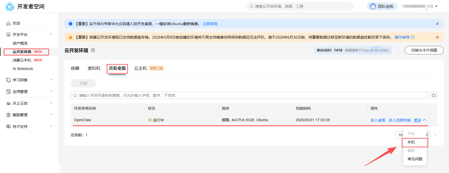This screenshot has height=173, width=449.
Task: Click the 进入桌面 link for OpenClaw
Action: coord(378,120)
